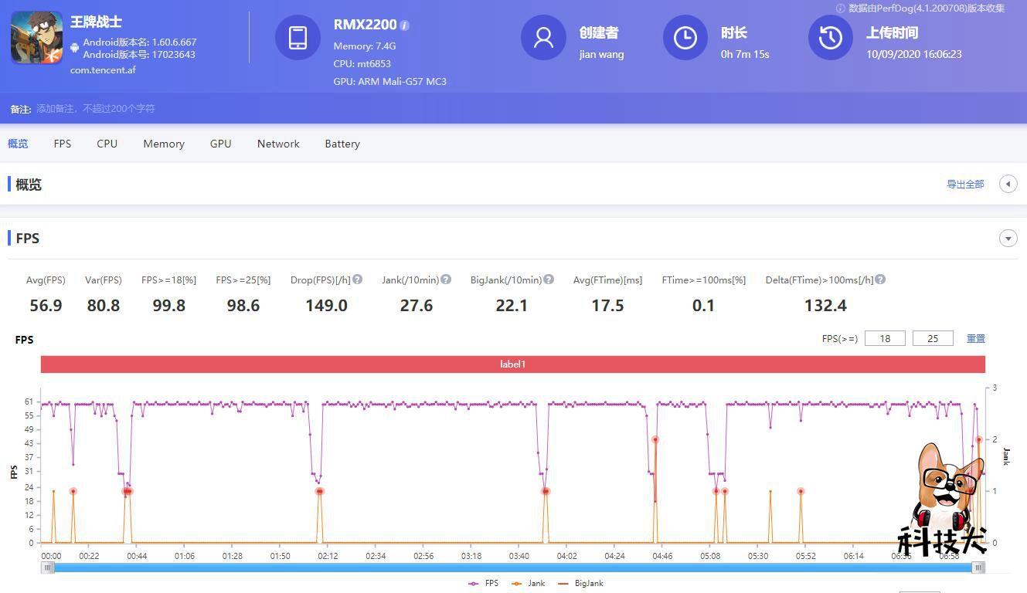Open the GPU tab
This screenshot has width=1027, height=593.
click(221, 144)
